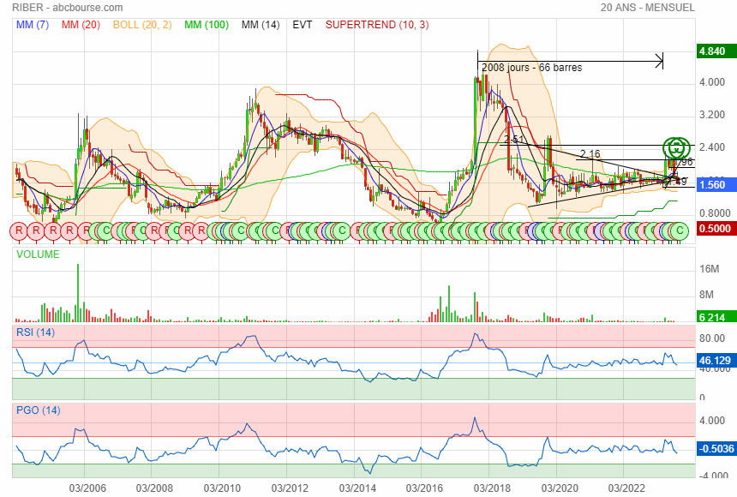The width and height of the screenshot is (737, 497).
Task: Click the 2.51 horizontal level label
Action: tap(513, 140)
